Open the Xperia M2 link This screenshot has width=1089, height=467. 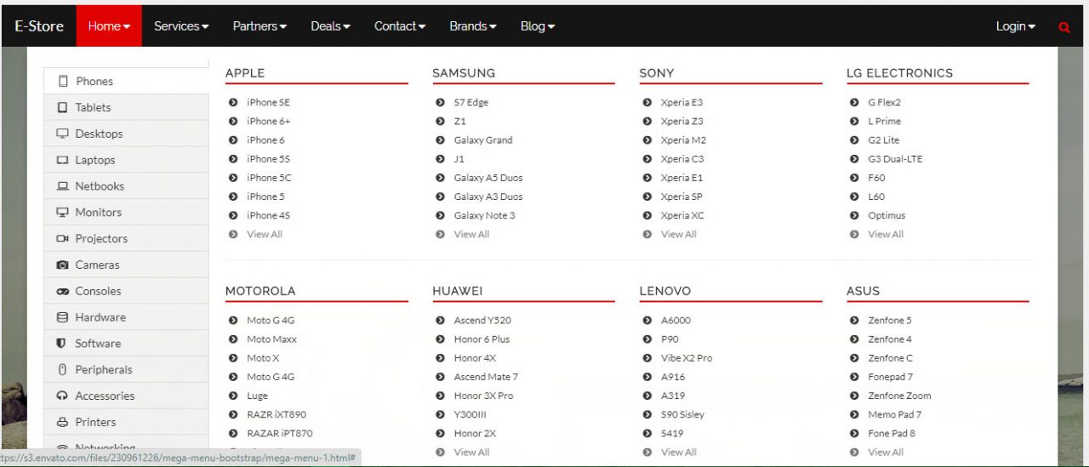click(x=684, y=140)
